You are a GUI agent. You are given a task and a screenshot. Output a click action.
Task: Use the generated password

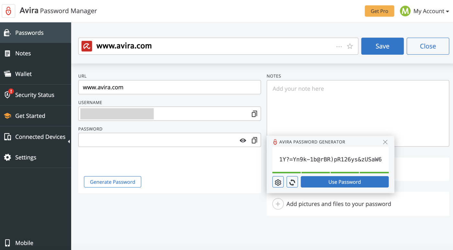click(x=344, y=182)
